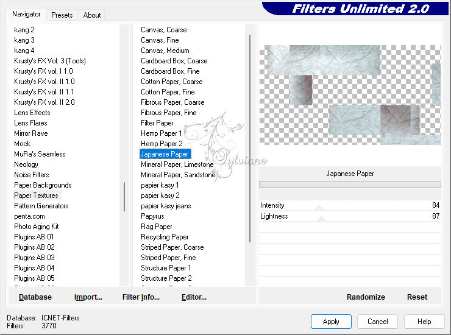Select the Lens Flares category
The image size is (451, 335).
30,123
